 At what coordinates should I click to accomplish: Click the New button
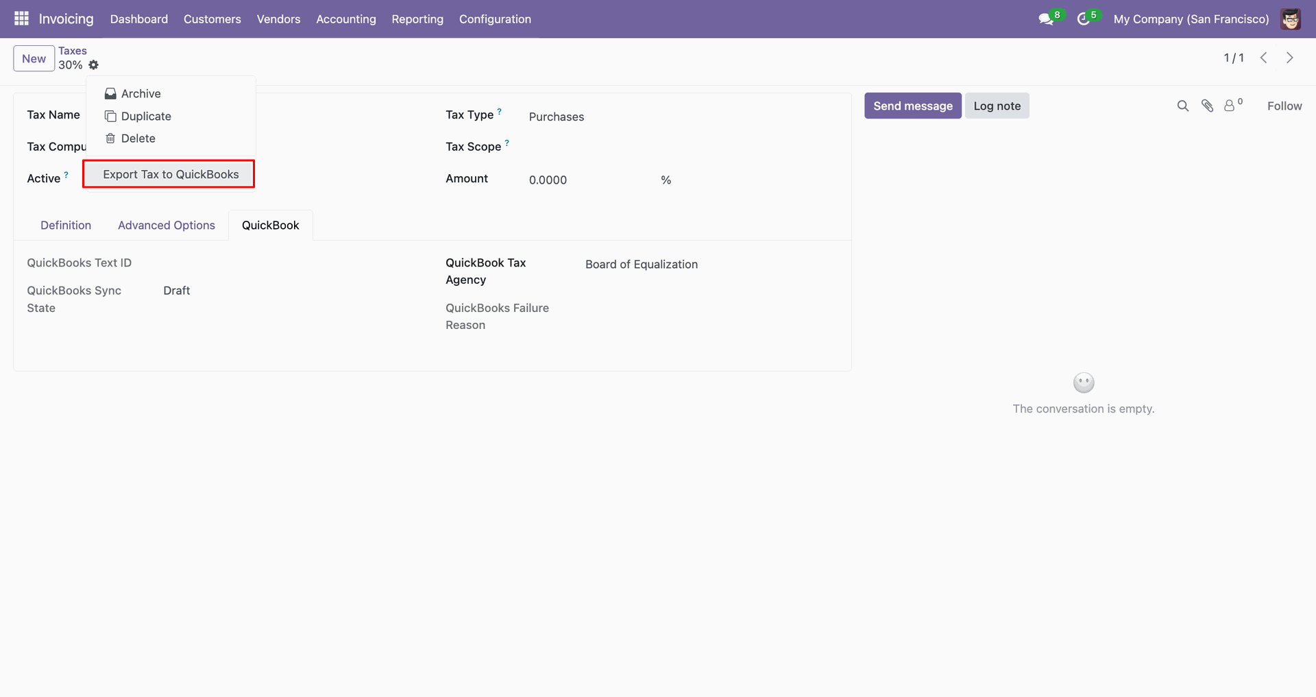tap(34, 59)
